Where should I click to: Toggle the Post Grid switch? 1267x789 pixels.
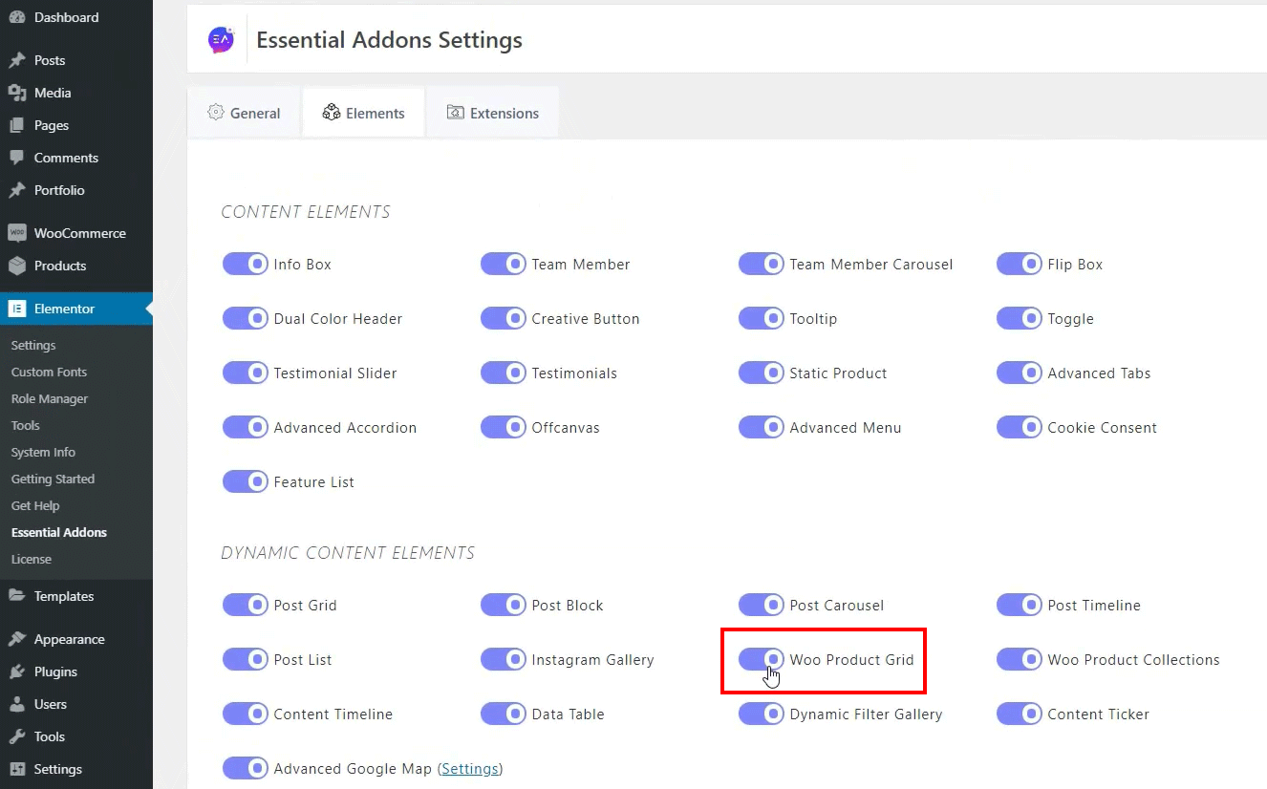(246, 605)
